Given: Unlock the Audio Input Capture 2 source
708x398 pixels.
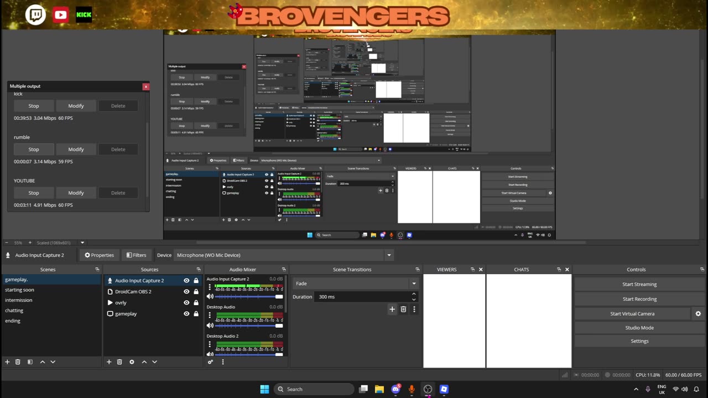Looking at the screenshot, I should [x=196, y=281].
